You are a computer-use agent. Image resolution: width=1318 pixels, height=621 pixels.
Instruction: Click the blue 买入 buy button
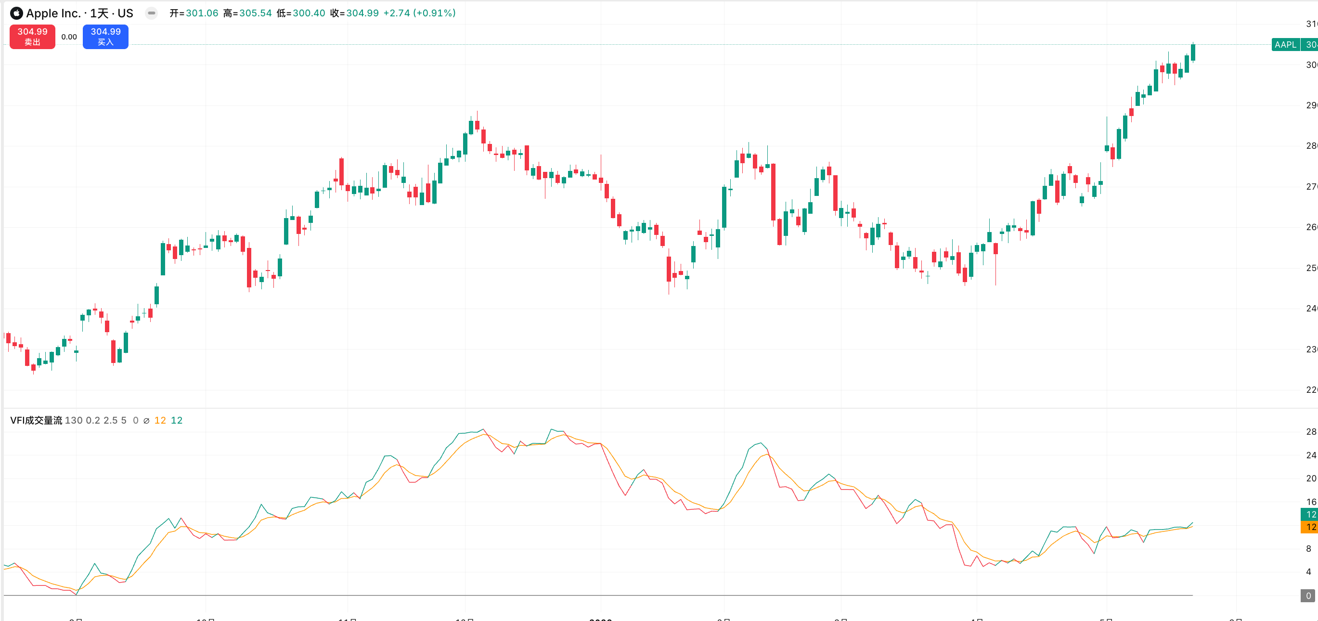[x=105, y=37]
